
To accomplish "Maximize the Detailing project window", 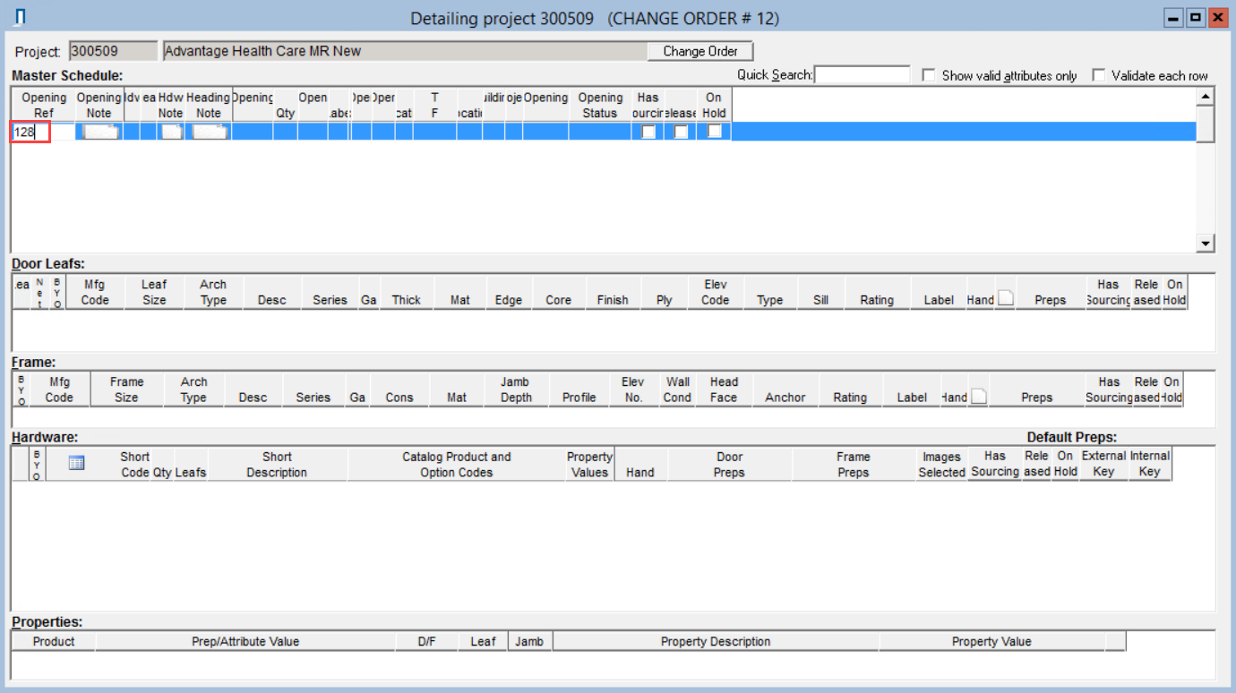I will click(x=1195, y=17).
